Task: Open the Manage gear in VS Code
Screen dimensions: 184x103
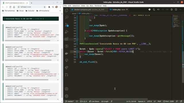Action: point(66,96)
